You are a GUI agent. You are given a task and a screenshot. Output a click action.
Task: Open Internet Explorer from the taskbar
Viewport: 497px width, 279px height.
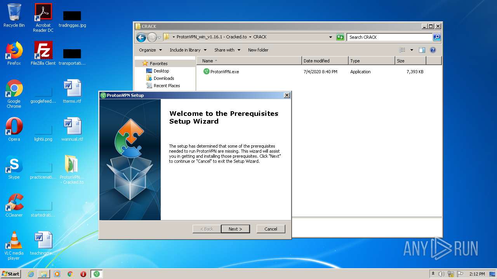pyautogui.click(x=31, y=274)
